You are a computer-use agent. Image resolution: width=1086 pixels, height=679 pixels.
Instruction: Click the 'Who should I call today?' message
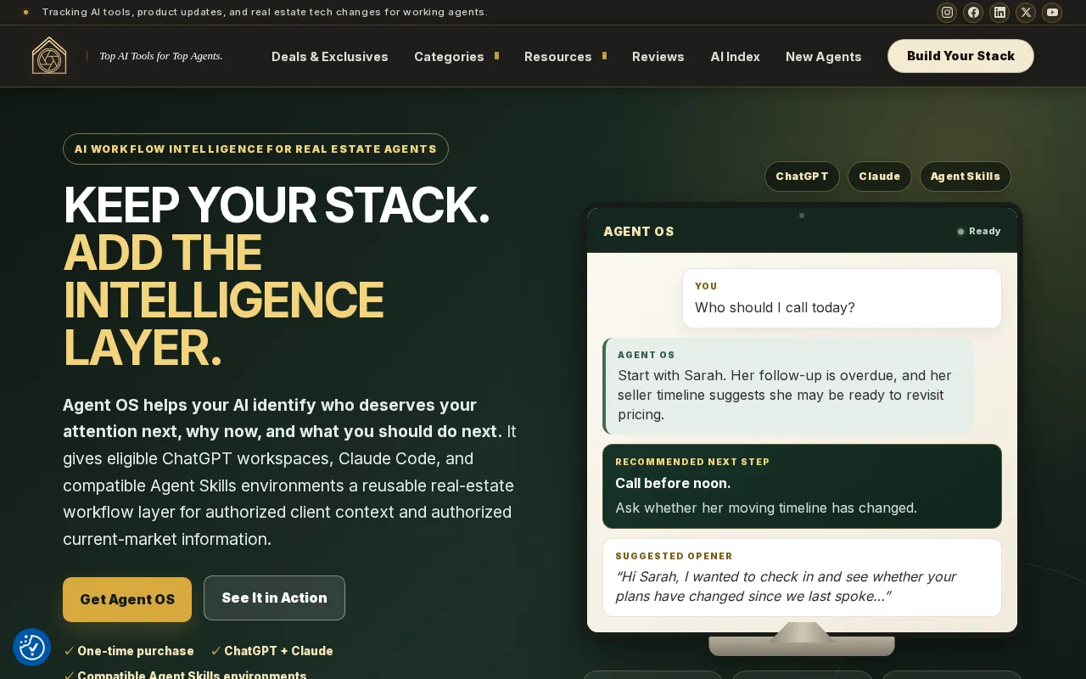click(x=842, y=299)
